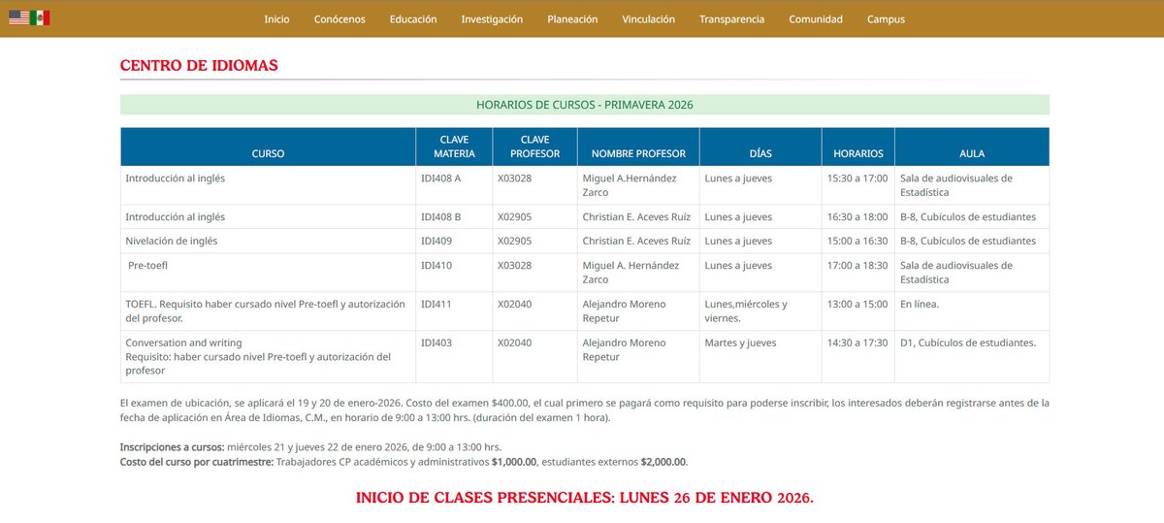Select the IDI408 A course key cell
Image resolution: width=1164 pixels, height=523 pixels.
tap(454, 185)
